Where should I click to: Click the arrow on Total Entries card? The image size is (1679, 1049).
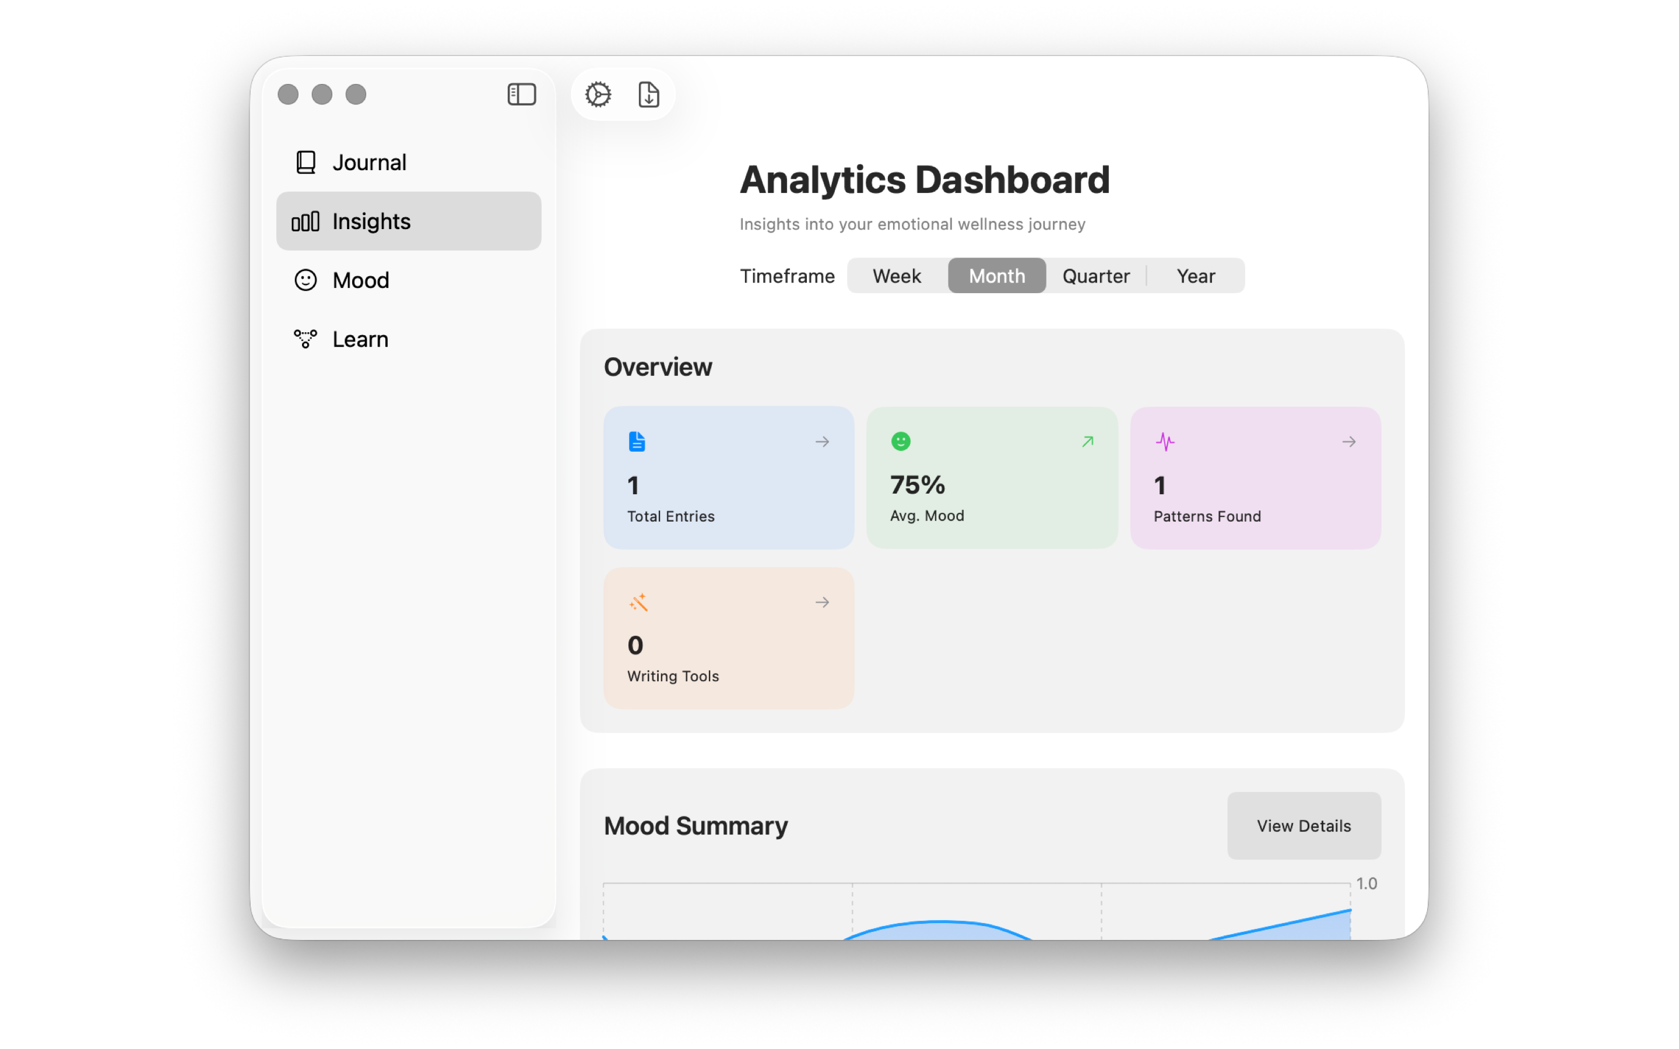click(x=822, y=441)
